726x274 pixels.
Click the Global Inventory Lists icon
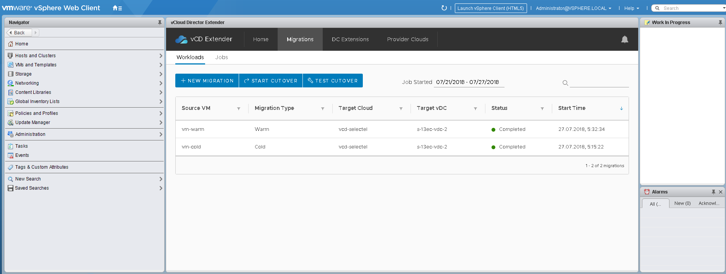click(10, 102)
